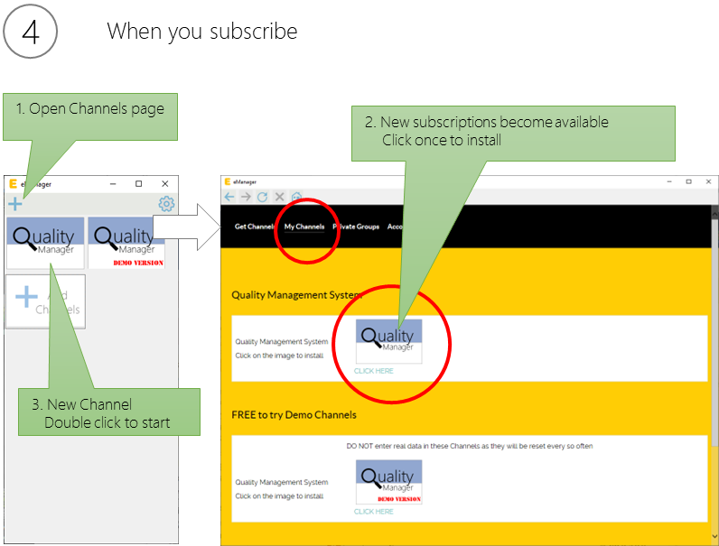Open the Quality Manager Demo Version tile
Screen dimensions: 719x546
tap(126, 242)
